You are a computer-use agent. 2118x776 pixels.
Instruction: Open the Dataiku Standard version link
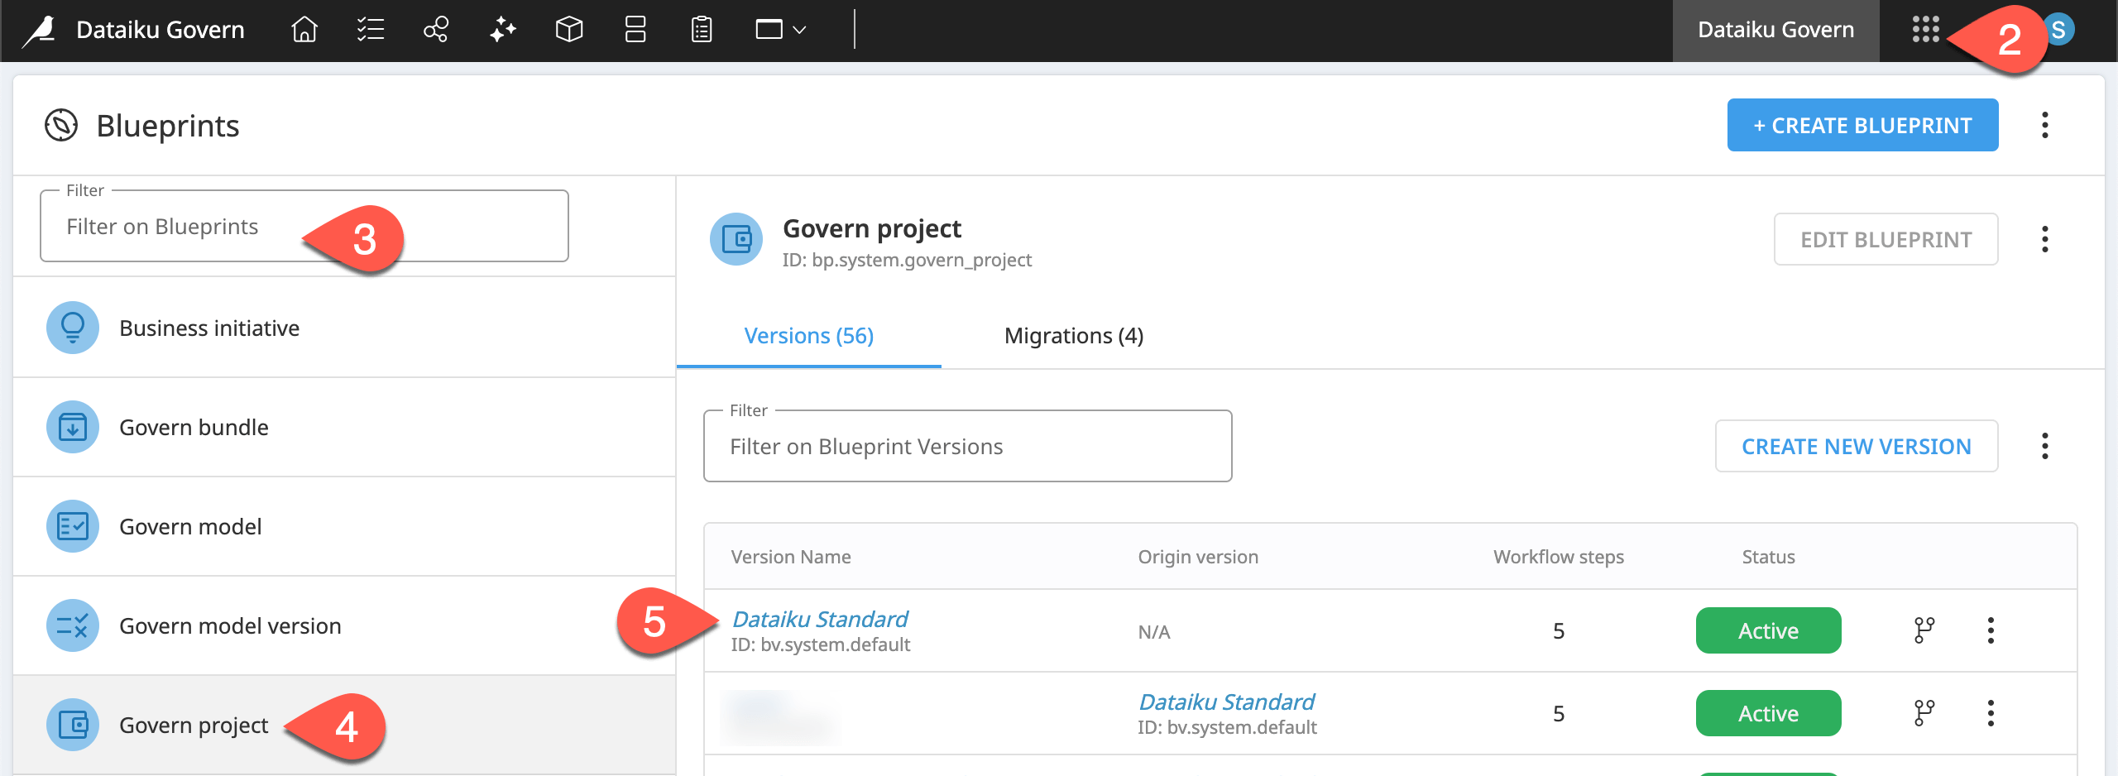click(822, 618)
